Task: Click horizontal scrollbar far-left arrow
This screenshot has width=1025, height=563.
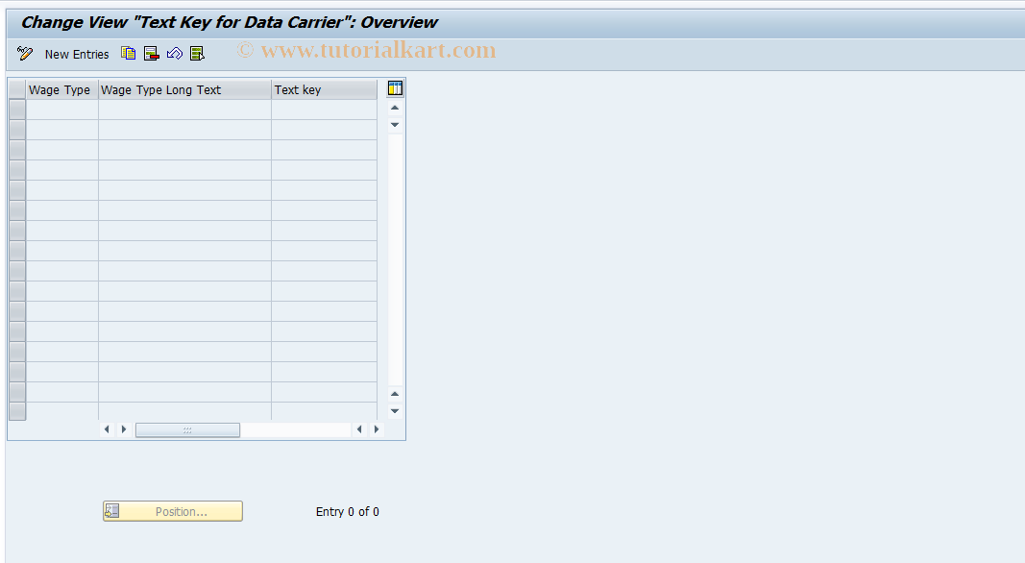Action: coord(108,429)
